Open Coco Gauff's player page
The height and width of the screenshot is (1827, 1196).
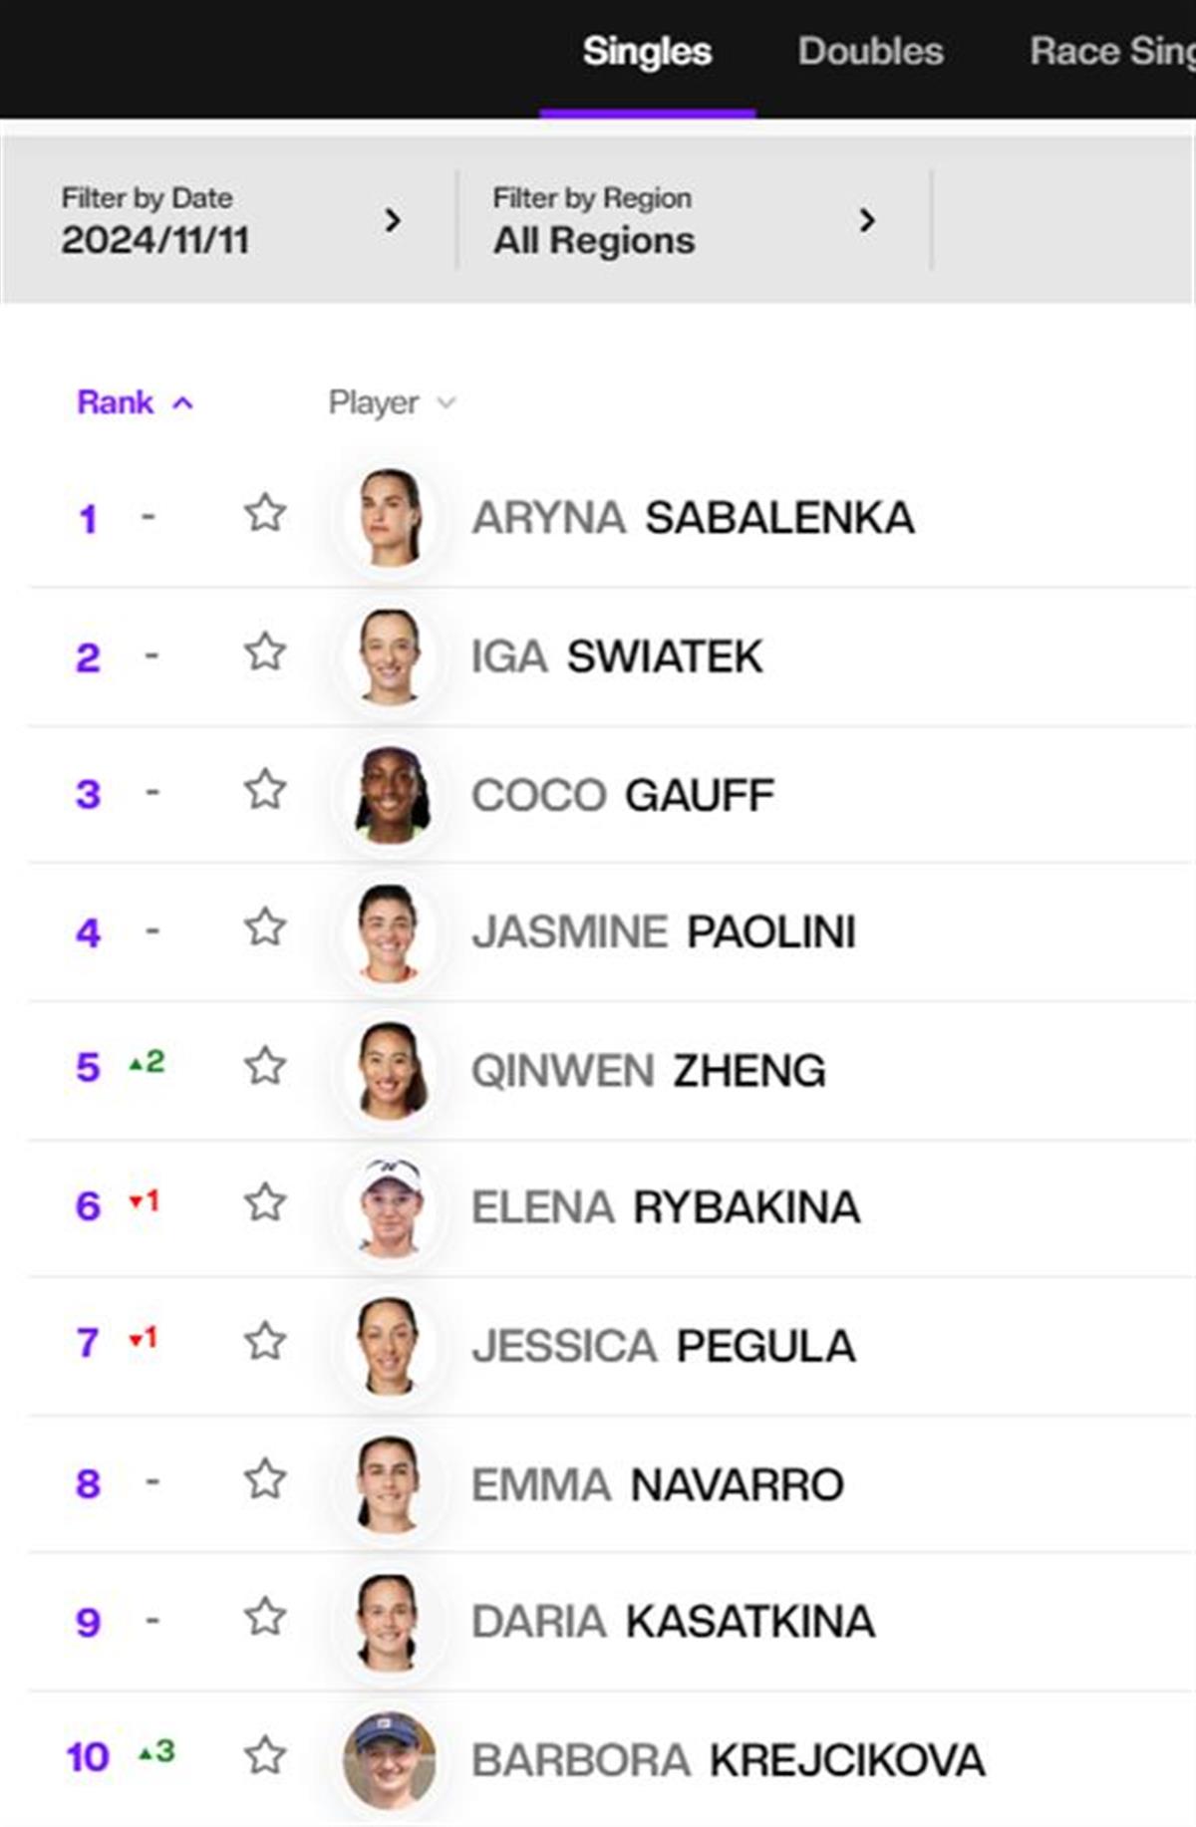coord(622,795)
